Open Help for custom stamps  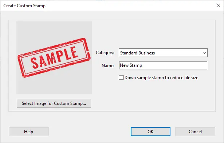[28, 132]
